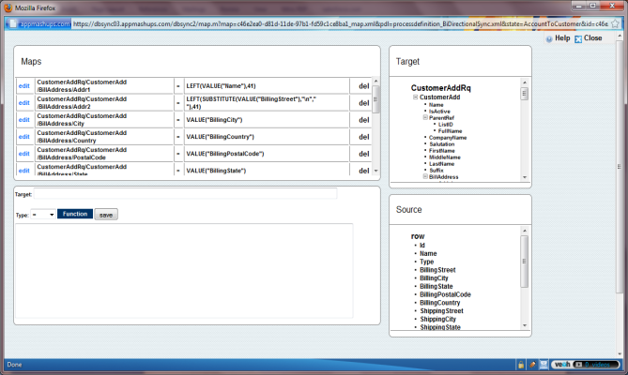This screenshot has height=375, width=628.
Task: Click the padlock icon in status bar
Action: pos(520,364)
